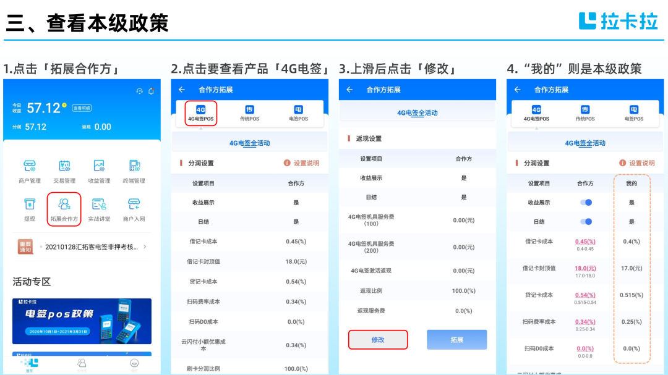Tap the customer service headset icon

(139, 91)
